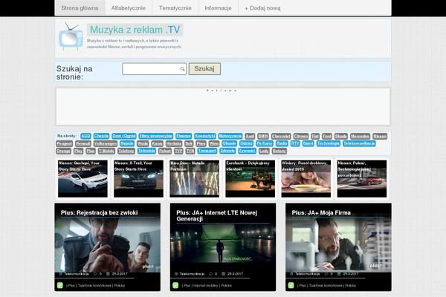This screenshot has height=297, width=446.
Task: Click the Żywność tag
Action: [247, 151]
